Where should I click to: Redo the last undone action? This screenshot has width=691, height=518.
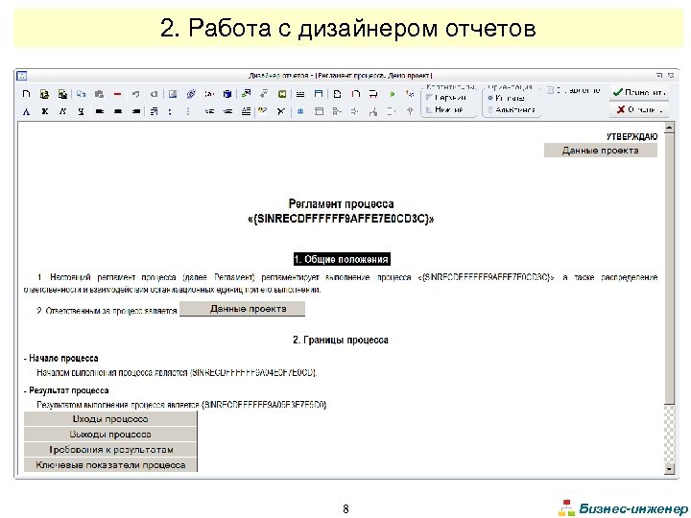pyautogui.click(x=154, y=94)
